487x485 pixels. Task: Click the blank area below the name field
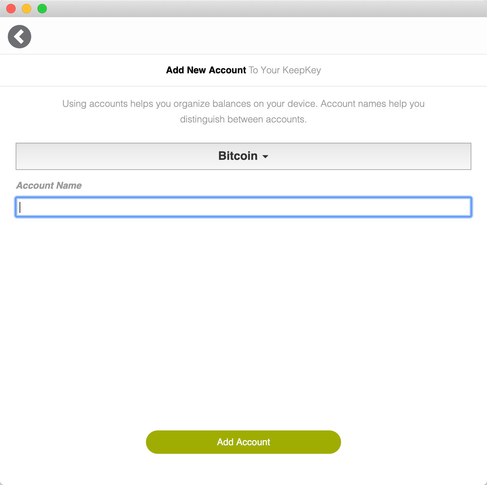[243, 320]
